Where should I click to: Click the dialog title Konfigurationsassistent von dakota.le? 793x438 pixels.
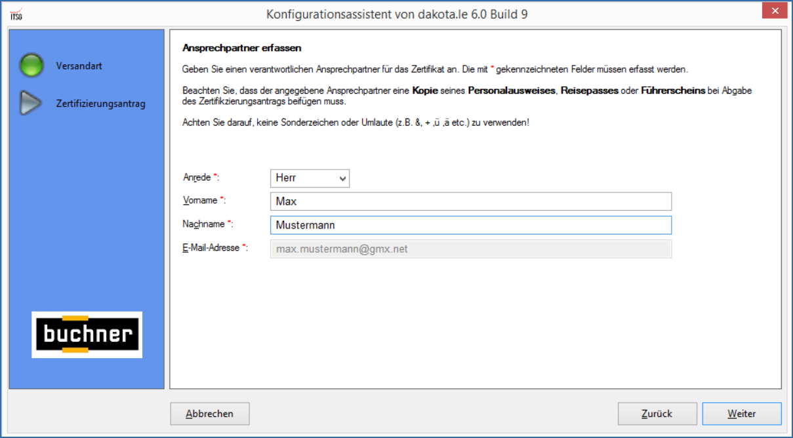click(399, 13)
